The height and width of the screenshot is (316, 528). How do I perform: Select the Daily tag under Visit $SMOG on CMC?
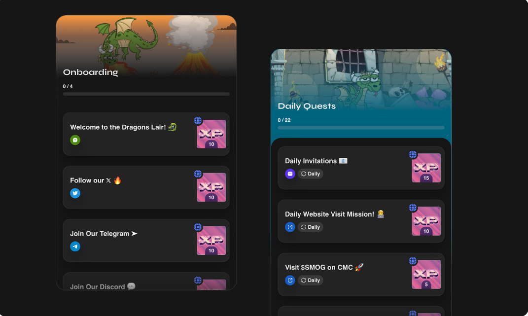[x=311, y=280]
